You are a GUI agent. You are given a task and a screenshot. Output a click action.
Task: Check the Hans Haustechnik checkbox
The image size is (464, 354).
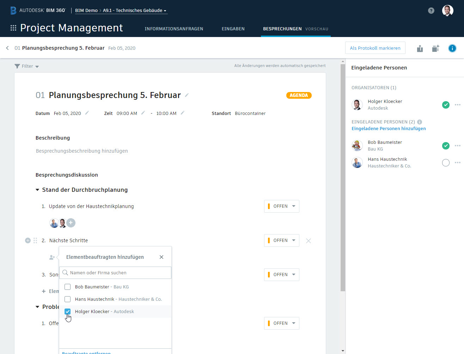68,299
